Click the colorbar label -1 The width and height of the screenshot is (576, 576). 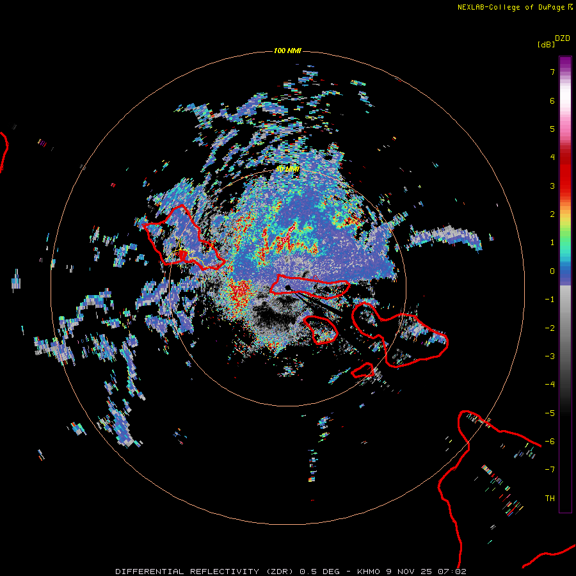[550, 300]
